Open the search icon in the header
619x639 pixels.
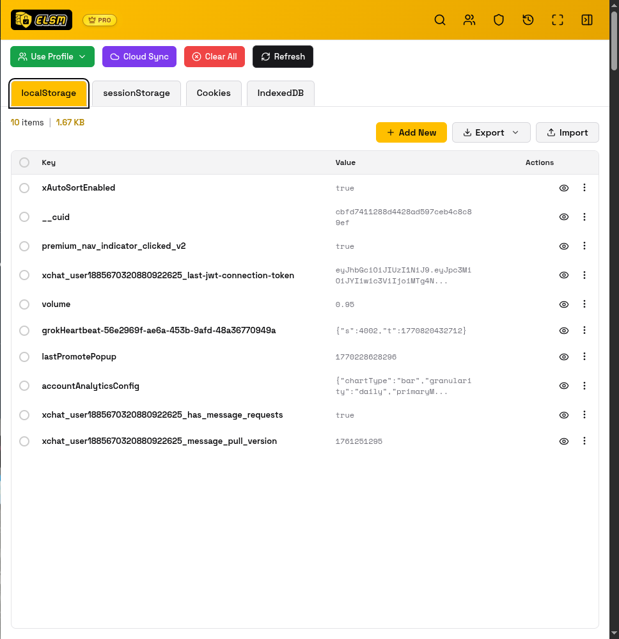point(440,20)
